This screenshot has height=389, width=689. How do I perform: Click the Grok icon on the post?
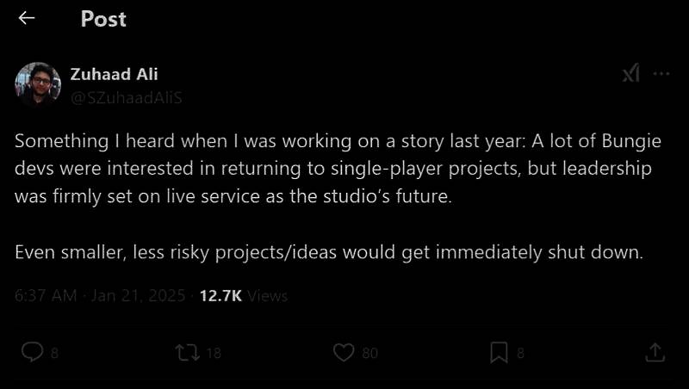point(630,75)
